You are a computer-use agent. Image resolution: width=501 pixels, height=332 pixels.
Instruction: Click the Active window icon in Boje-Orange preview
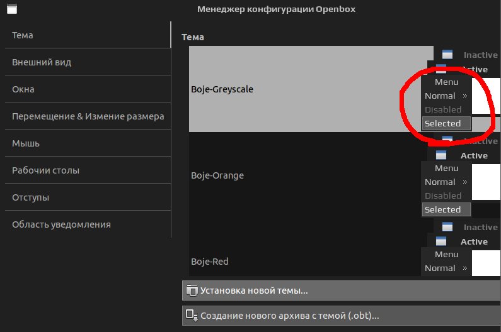pos(441,155)
